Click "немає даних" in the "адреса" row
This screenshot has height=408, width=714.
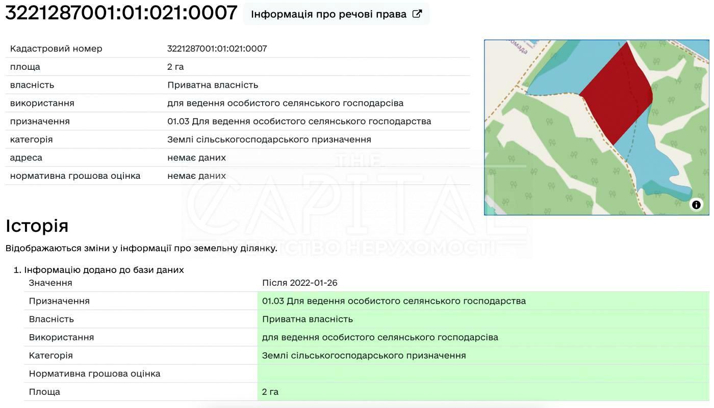[196, 158]
